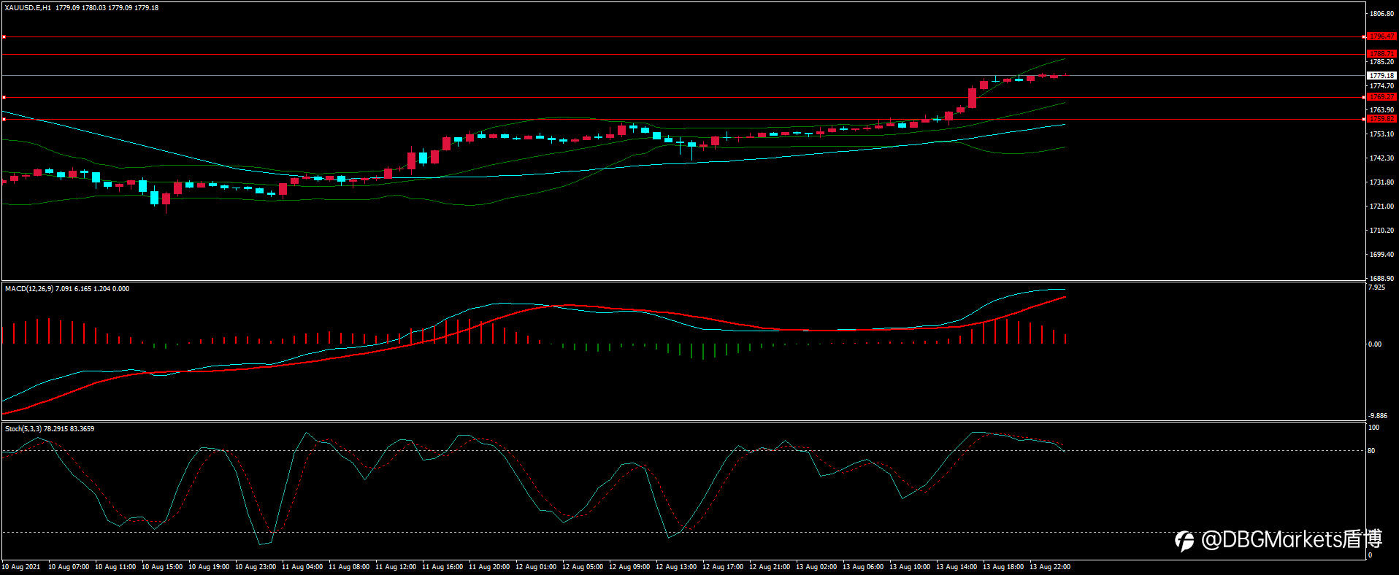Click the MACD scale value 7.925
Image resolution: width=1399 pixels, height=575 pixels.
[x=1376, y=287]
